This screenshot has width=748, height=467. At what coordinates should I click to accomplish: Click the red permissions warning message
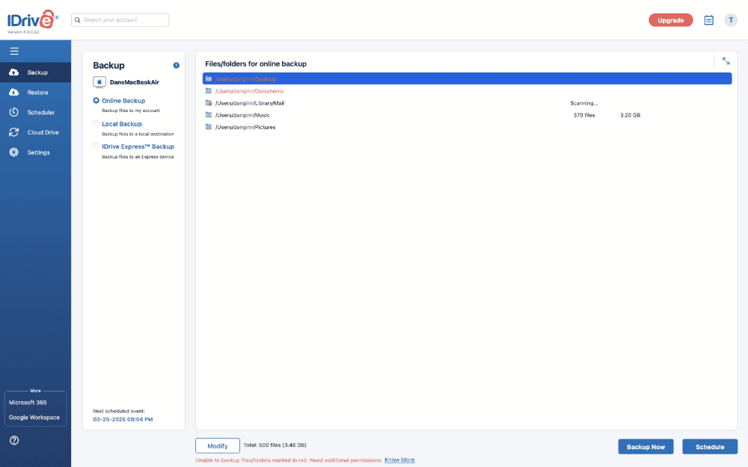pyautogui.click(x=289, y=460)
